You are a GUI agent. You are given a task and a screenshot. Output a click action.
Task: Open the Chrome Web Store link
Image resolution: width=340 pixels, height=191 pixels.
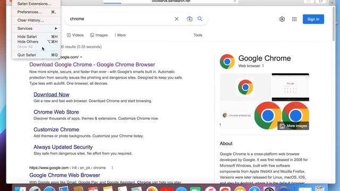tap(56, 112)
